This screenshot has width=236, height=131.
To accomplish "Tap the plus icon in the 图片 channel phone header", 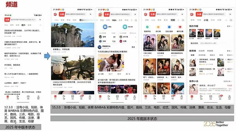I will pos(90,14).
